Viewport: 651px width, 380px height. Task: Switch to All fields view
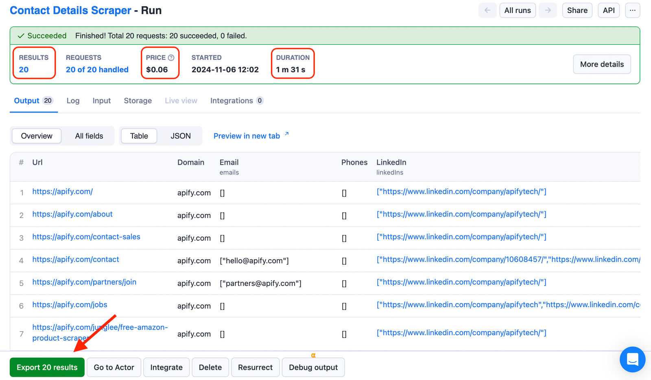(x=89, y=135)
